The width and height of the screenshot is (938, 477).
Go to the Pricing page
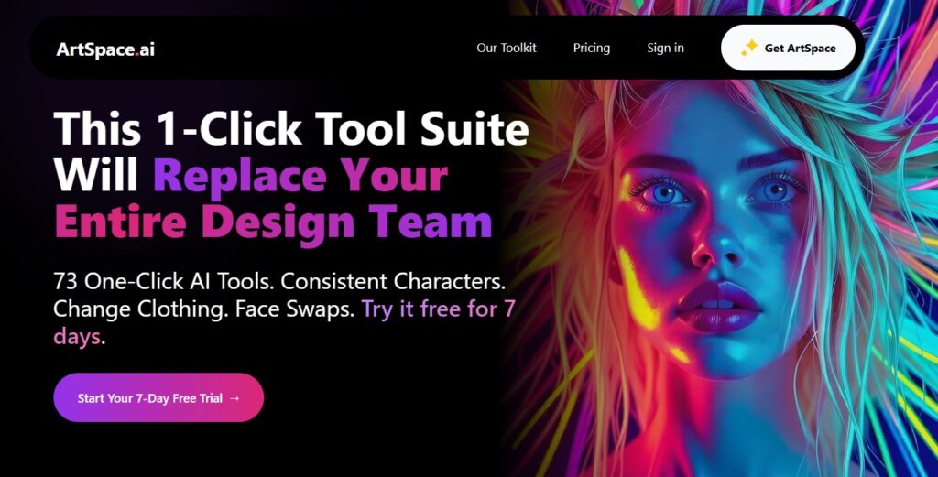pos(591,48)
